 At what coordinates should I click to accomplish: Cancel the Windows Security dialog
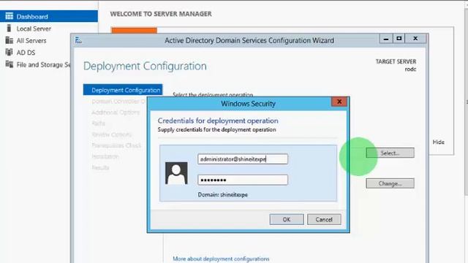[324, 219]
